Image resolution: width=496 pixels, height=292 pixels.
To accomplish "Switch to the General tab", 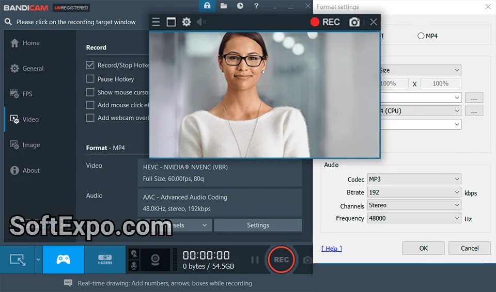I will 33,69.
